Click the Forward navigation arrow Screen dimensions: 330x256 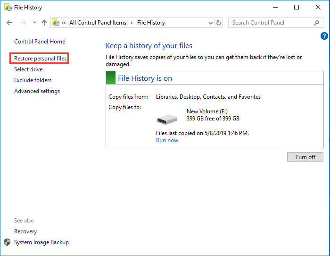click(24, 23)
